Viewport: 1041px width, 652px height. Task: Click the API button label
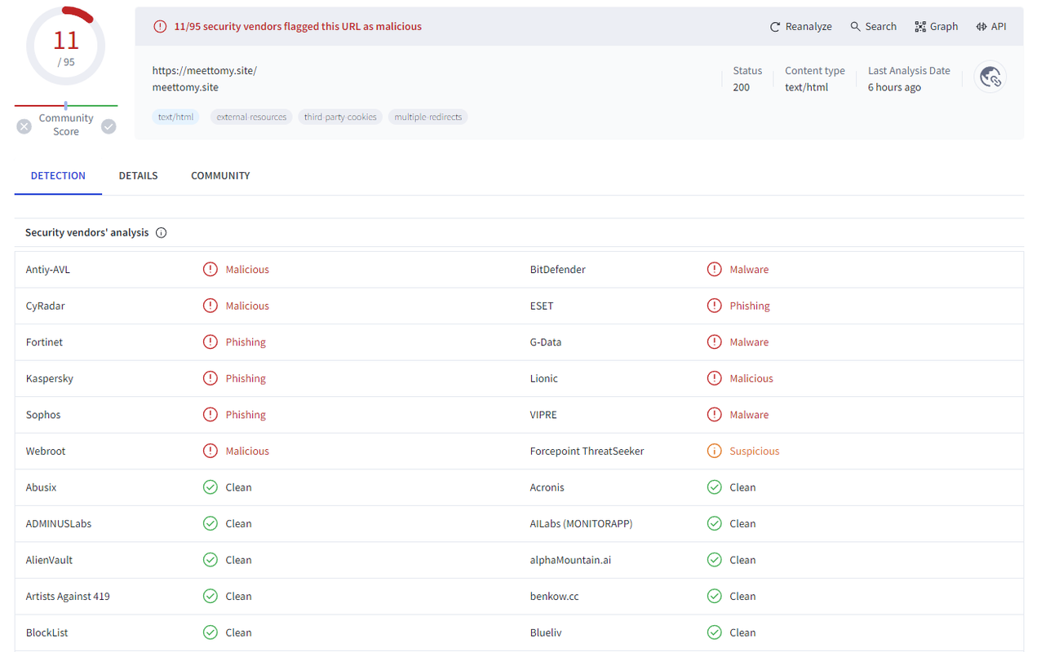tap(999, 27)
